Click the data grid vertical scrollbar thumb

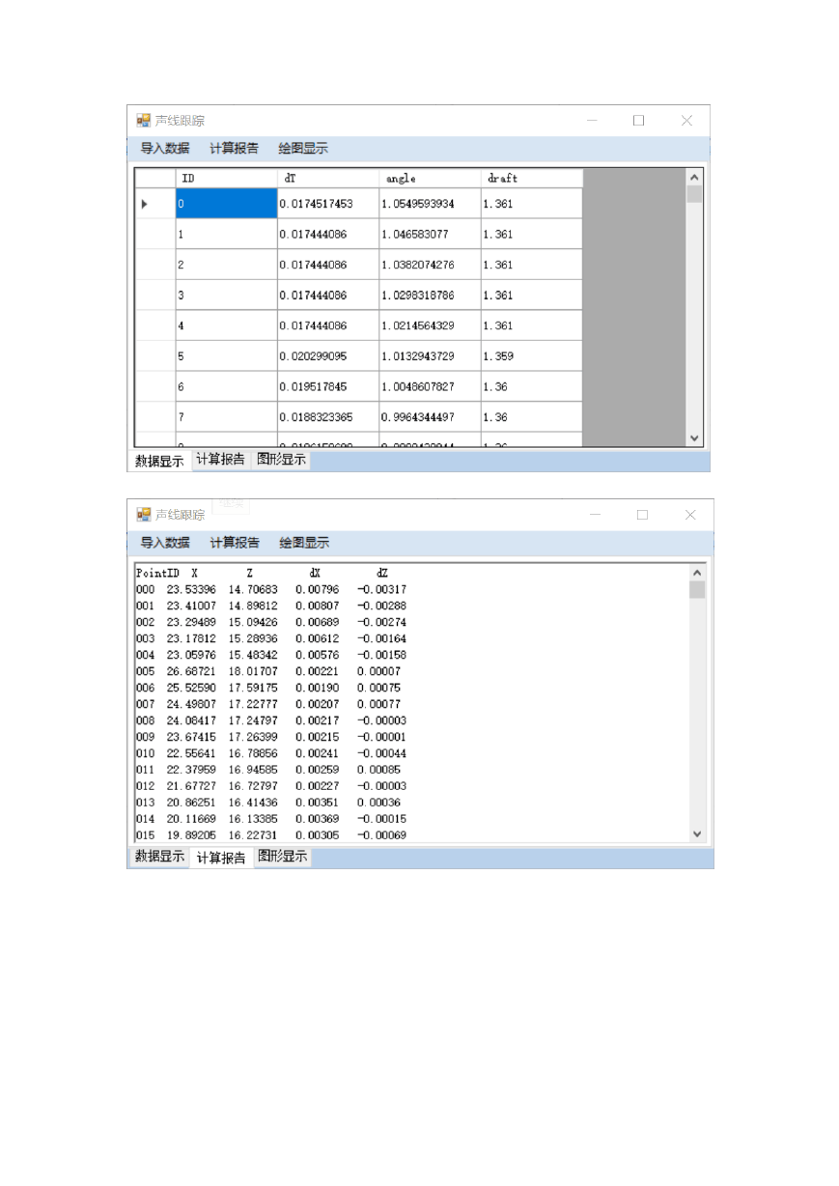click(x=694, y=194)
